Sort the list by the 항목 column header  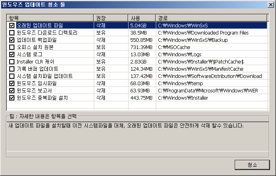[50, 18]
